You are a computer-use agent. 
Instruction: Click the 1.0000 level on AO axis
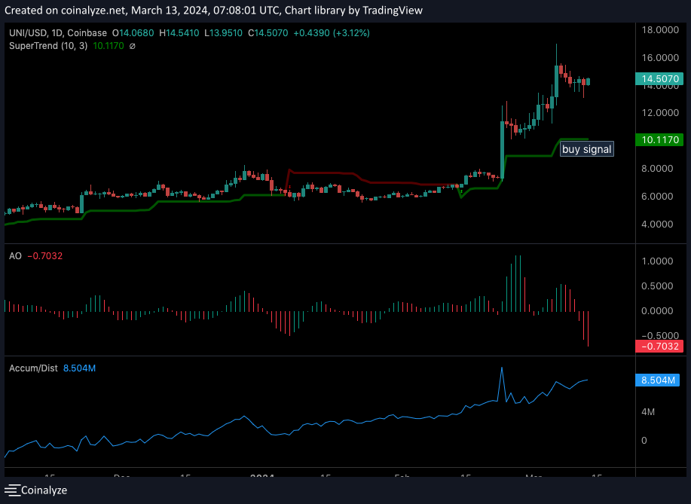(x=659, y=261)
